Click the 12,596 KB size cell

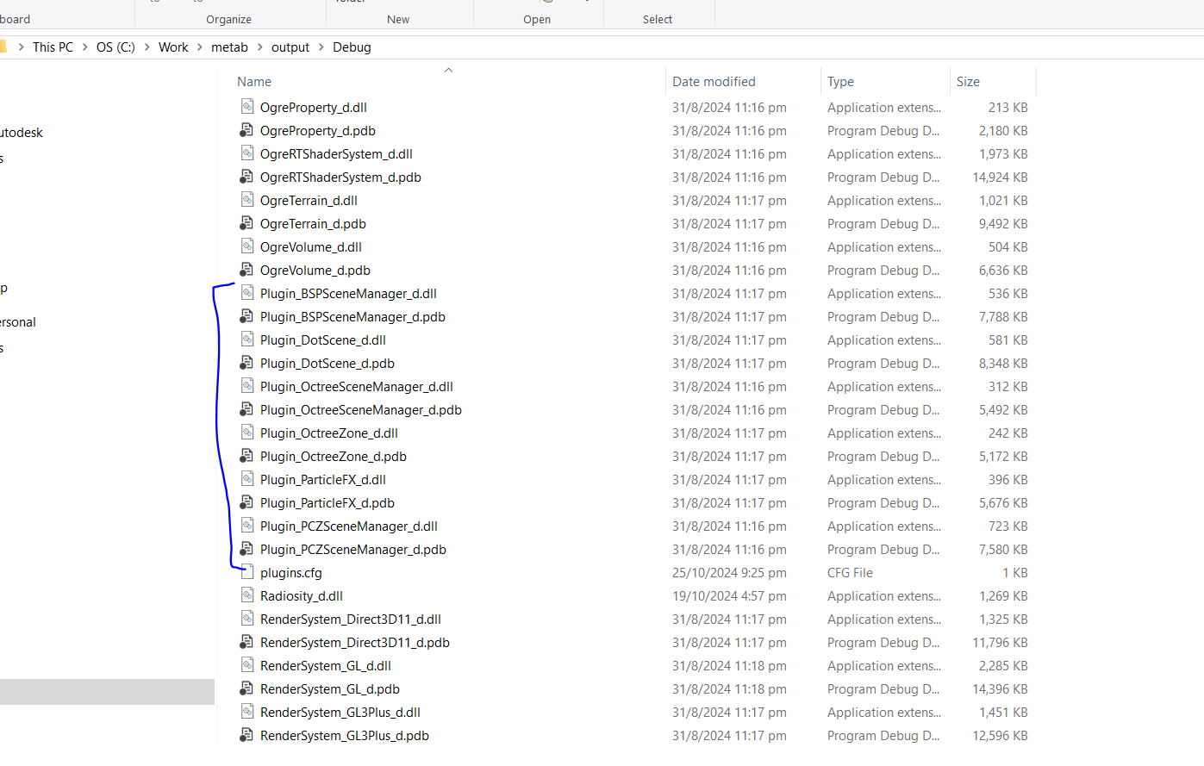point(1000,736)
